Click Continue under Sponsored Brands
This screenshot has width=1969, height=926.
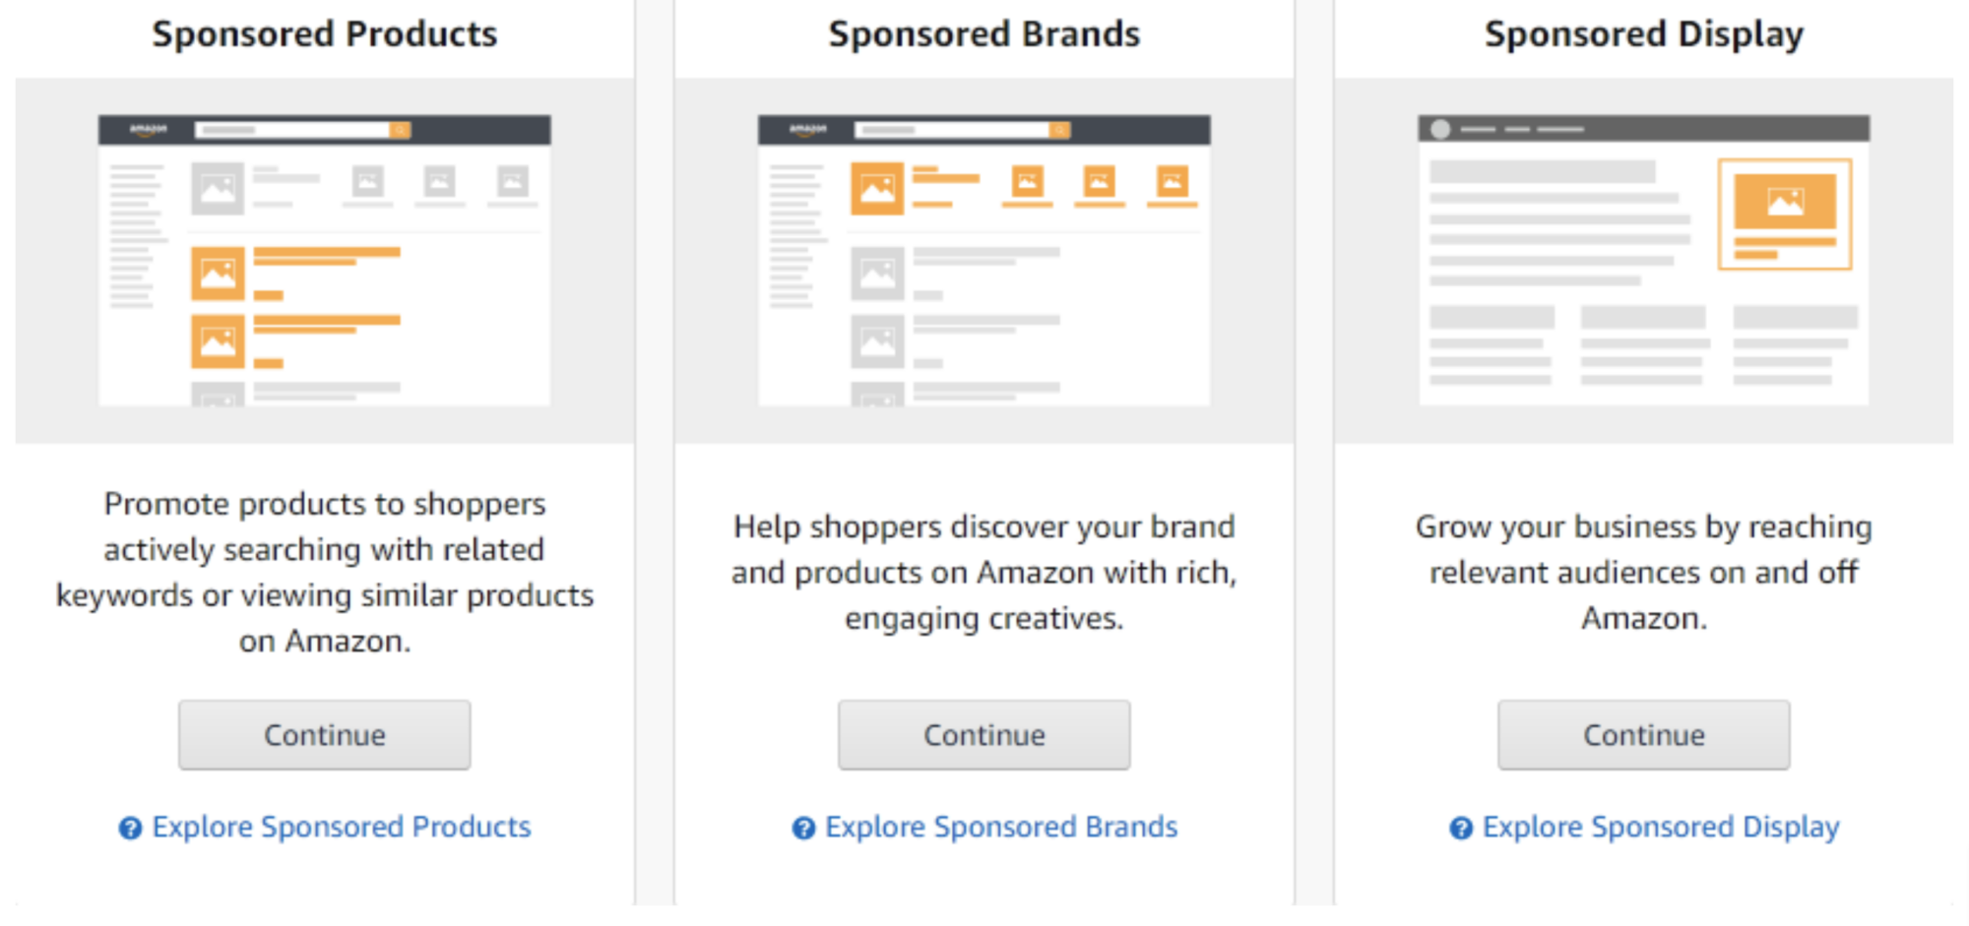click(x=984, y=734)
